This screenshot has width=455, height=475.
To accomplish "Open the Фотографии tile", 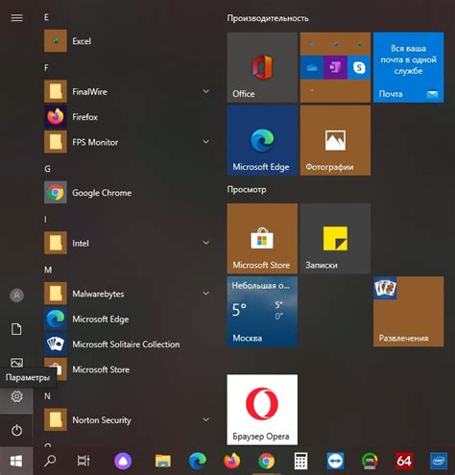I will [335, 140].
